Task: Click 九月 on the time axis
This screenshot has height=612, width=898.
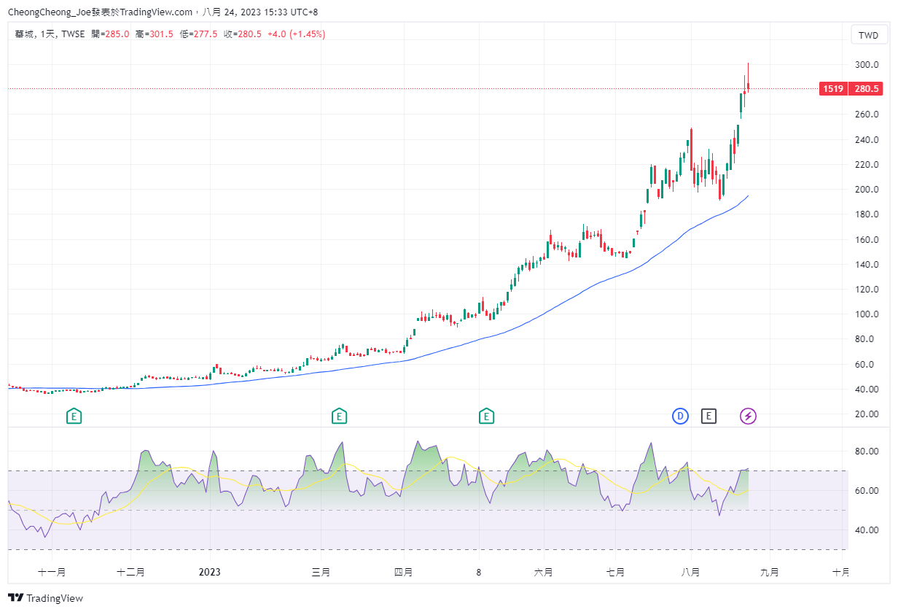Action: tap(769, 572)
